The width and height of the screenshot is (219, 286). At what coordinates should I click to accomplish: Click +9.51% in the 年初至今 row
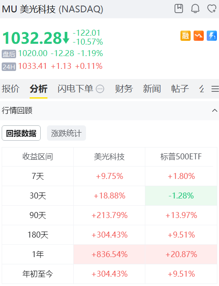181,274
